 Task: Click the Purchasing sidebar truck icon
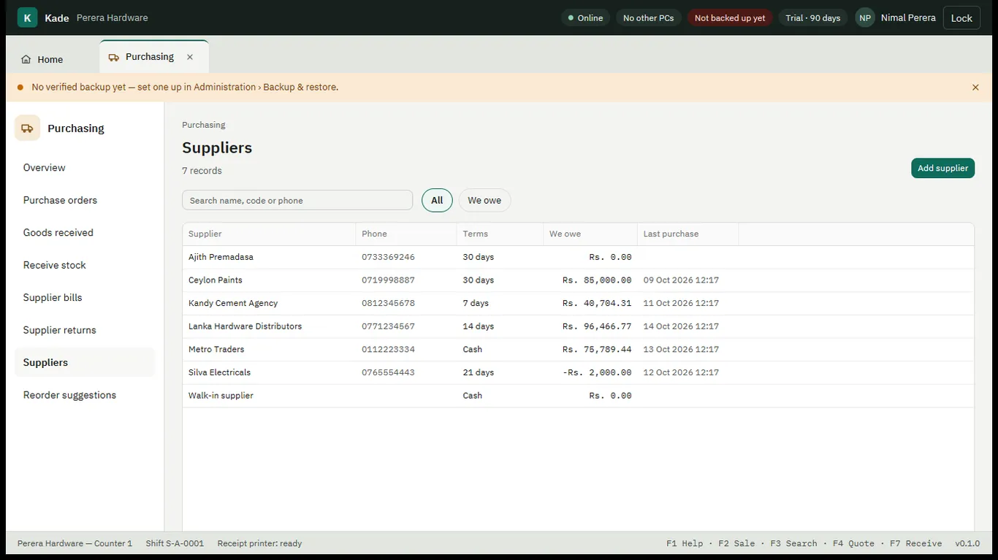coord(27,129)
